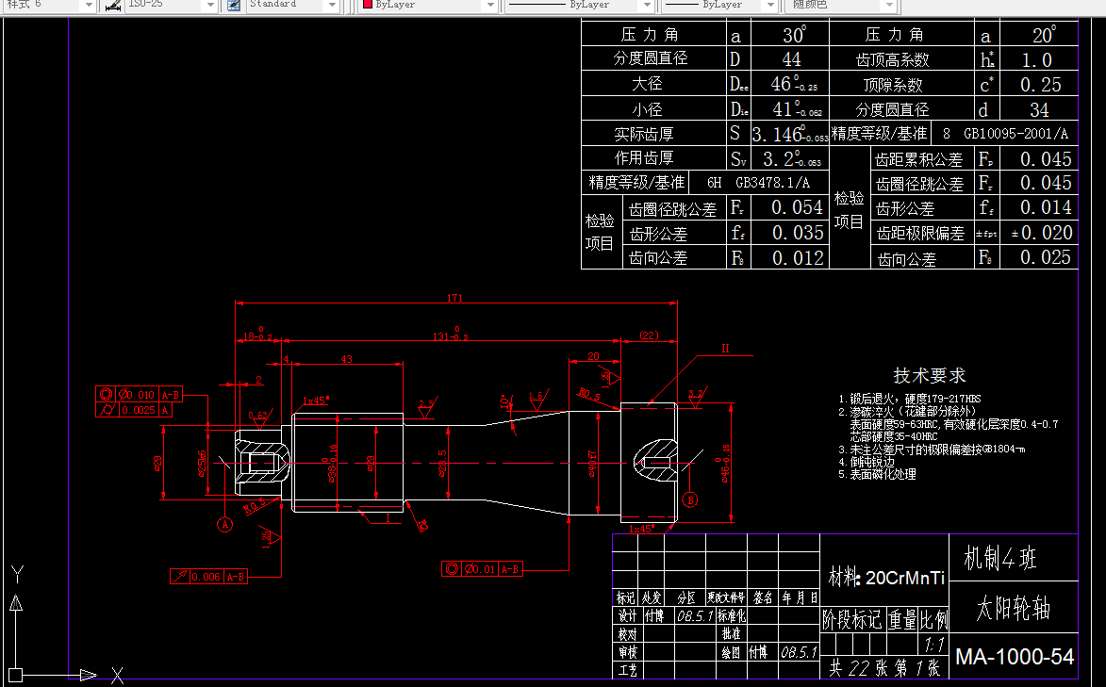Select the 0.025 tolerance value

pos(1046,257)
